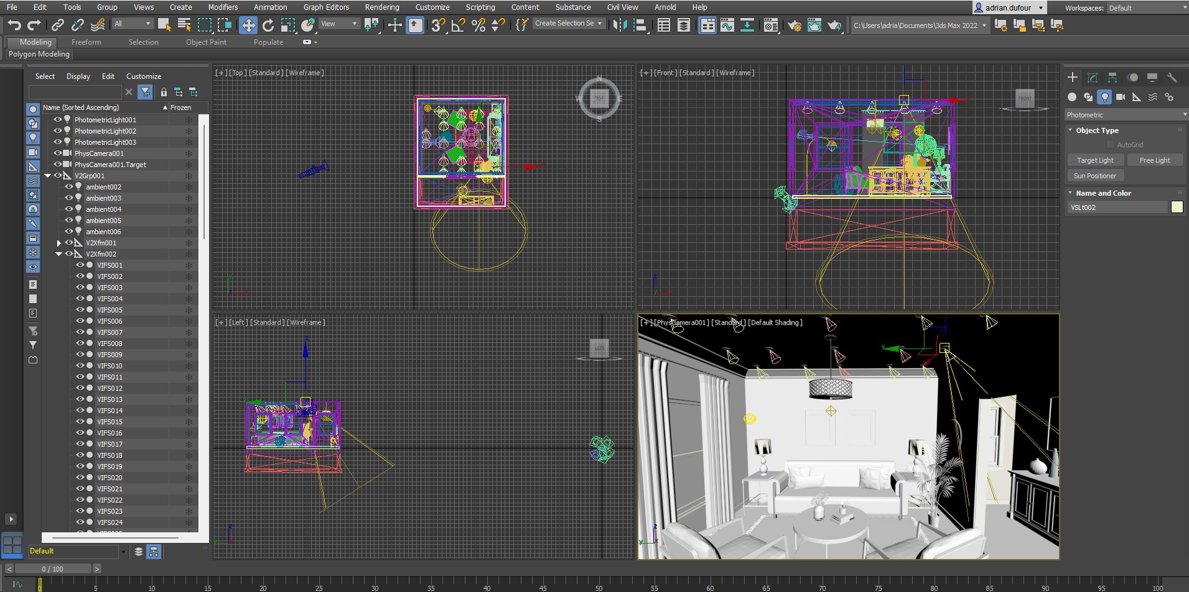This screenshot has width=1189, height=592.
Task: Open the Workspaces Default dropdown
Action: tap(1146, 8)
